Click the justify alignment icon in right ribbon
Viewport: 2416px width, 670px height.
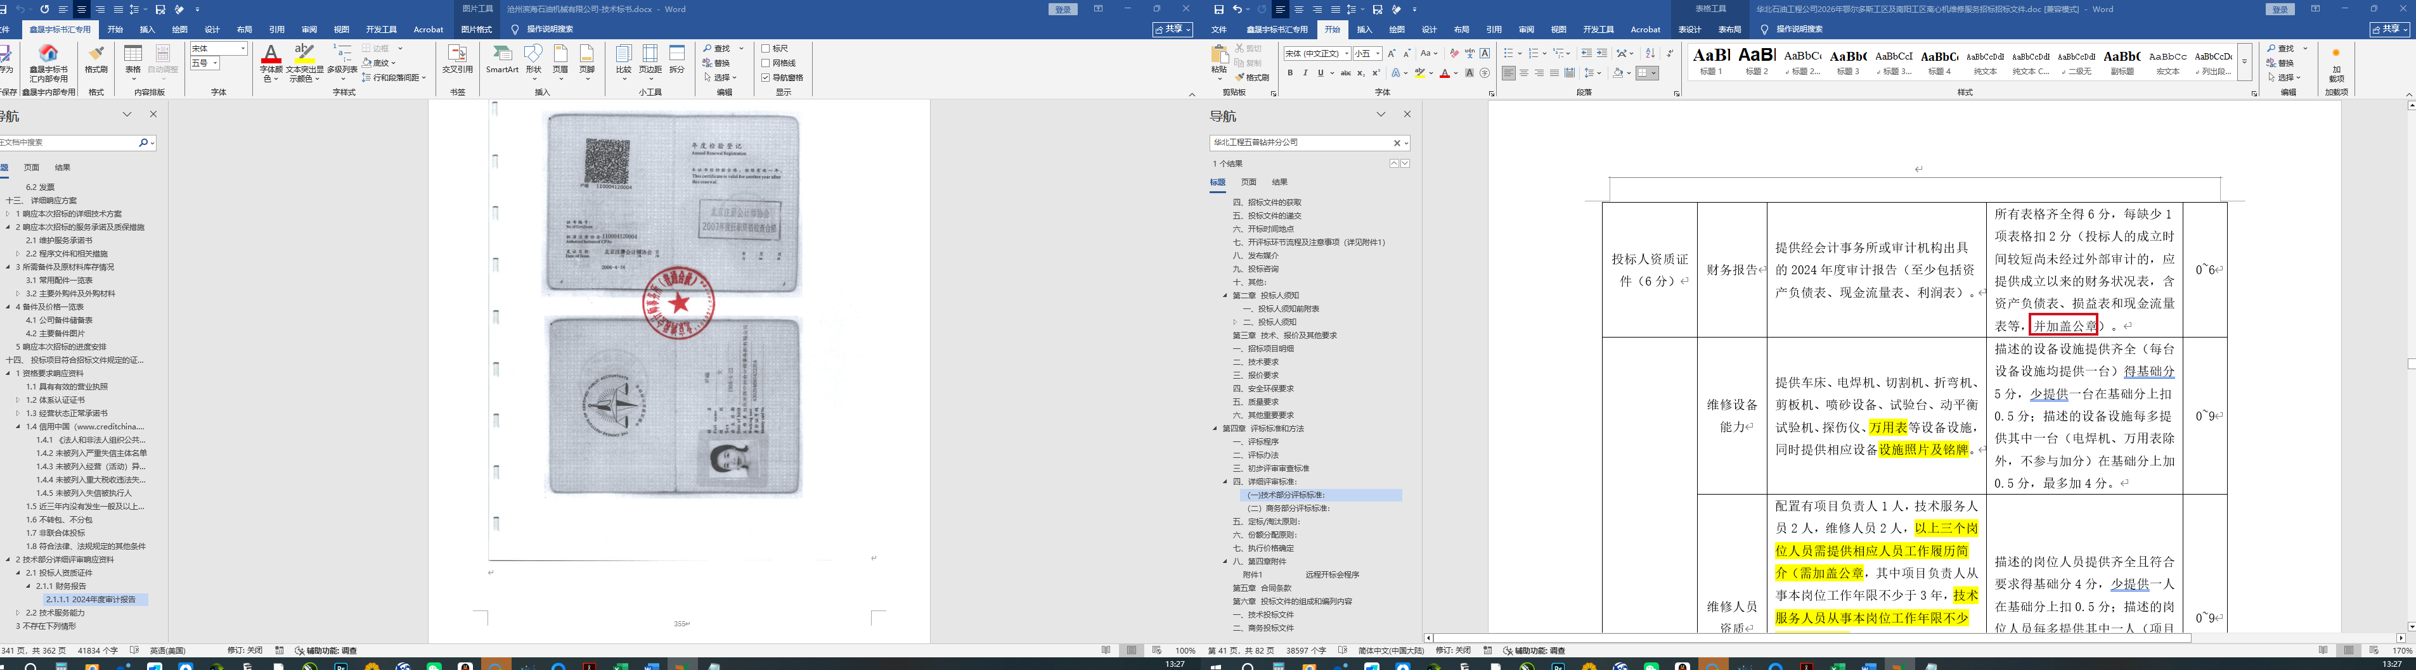coord(1554,72)
